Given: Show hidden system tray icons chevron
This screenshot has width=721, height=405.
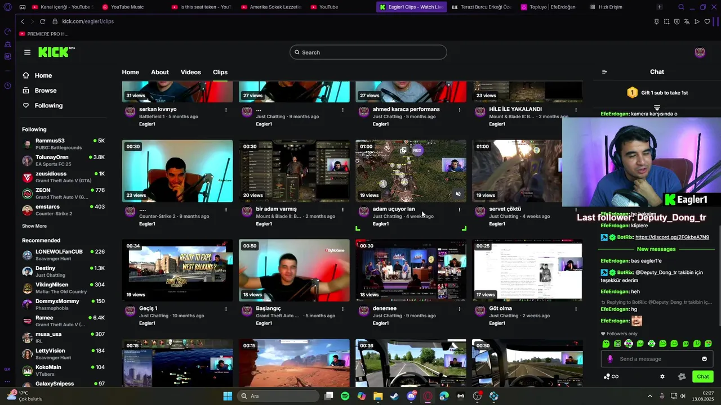Looking at the screenshot, I should pyautogui.click(x=649, y=396).
